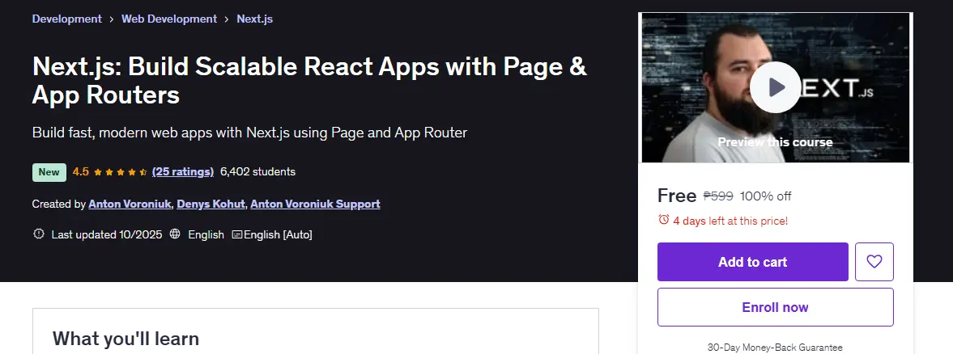
Task: Click the course title heading
Action: (309, 80)
